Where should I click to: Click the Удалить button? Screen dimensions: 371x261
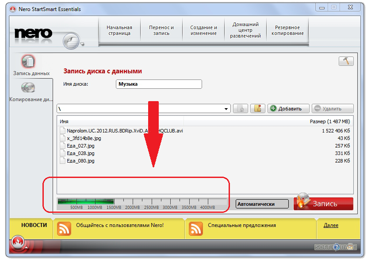pos(333,109)
